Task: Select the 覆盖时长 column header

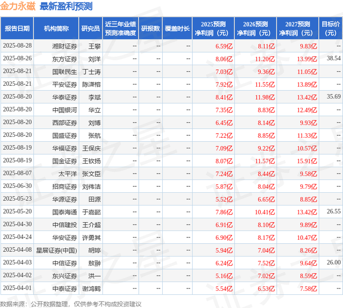Action: click(177, 28)
